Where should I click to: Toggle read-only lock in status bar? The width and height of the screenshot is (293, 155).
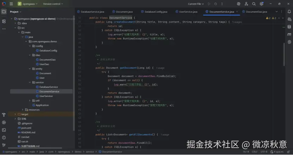[289, 151]
